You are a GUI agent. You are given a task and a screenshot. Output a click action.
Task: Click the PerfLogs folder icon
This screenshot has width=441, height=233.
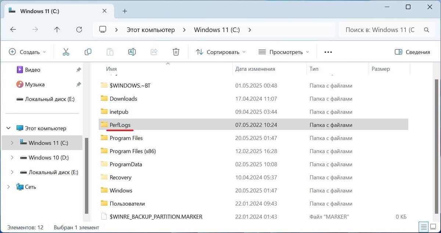(x=104, y=125)
